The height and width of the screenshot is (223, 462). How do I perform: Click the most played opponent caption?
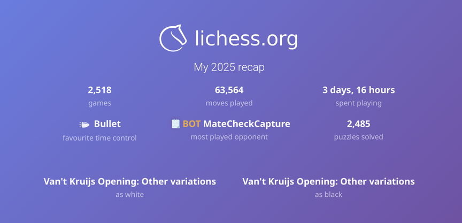tap(229, 137)
